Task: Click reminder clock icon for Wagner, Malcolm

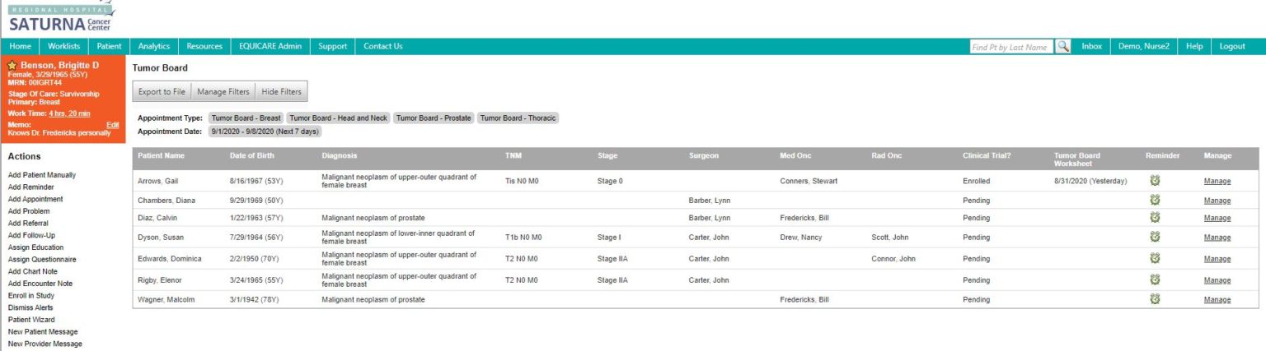Action: (x=1155, y=300)
